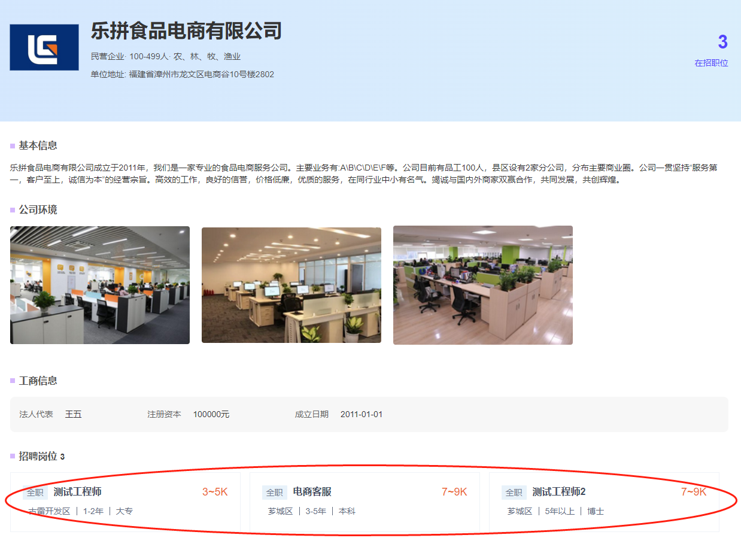Click the 基本信息 section heading
741x547 pixels.
click(38, 145)
